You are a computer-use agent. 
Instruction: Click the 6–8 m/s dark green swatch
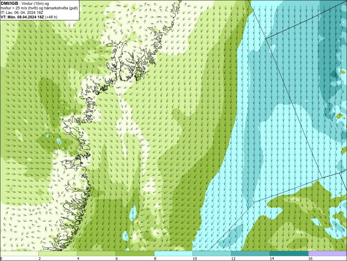pyautogui.click(x=135, y=253)
